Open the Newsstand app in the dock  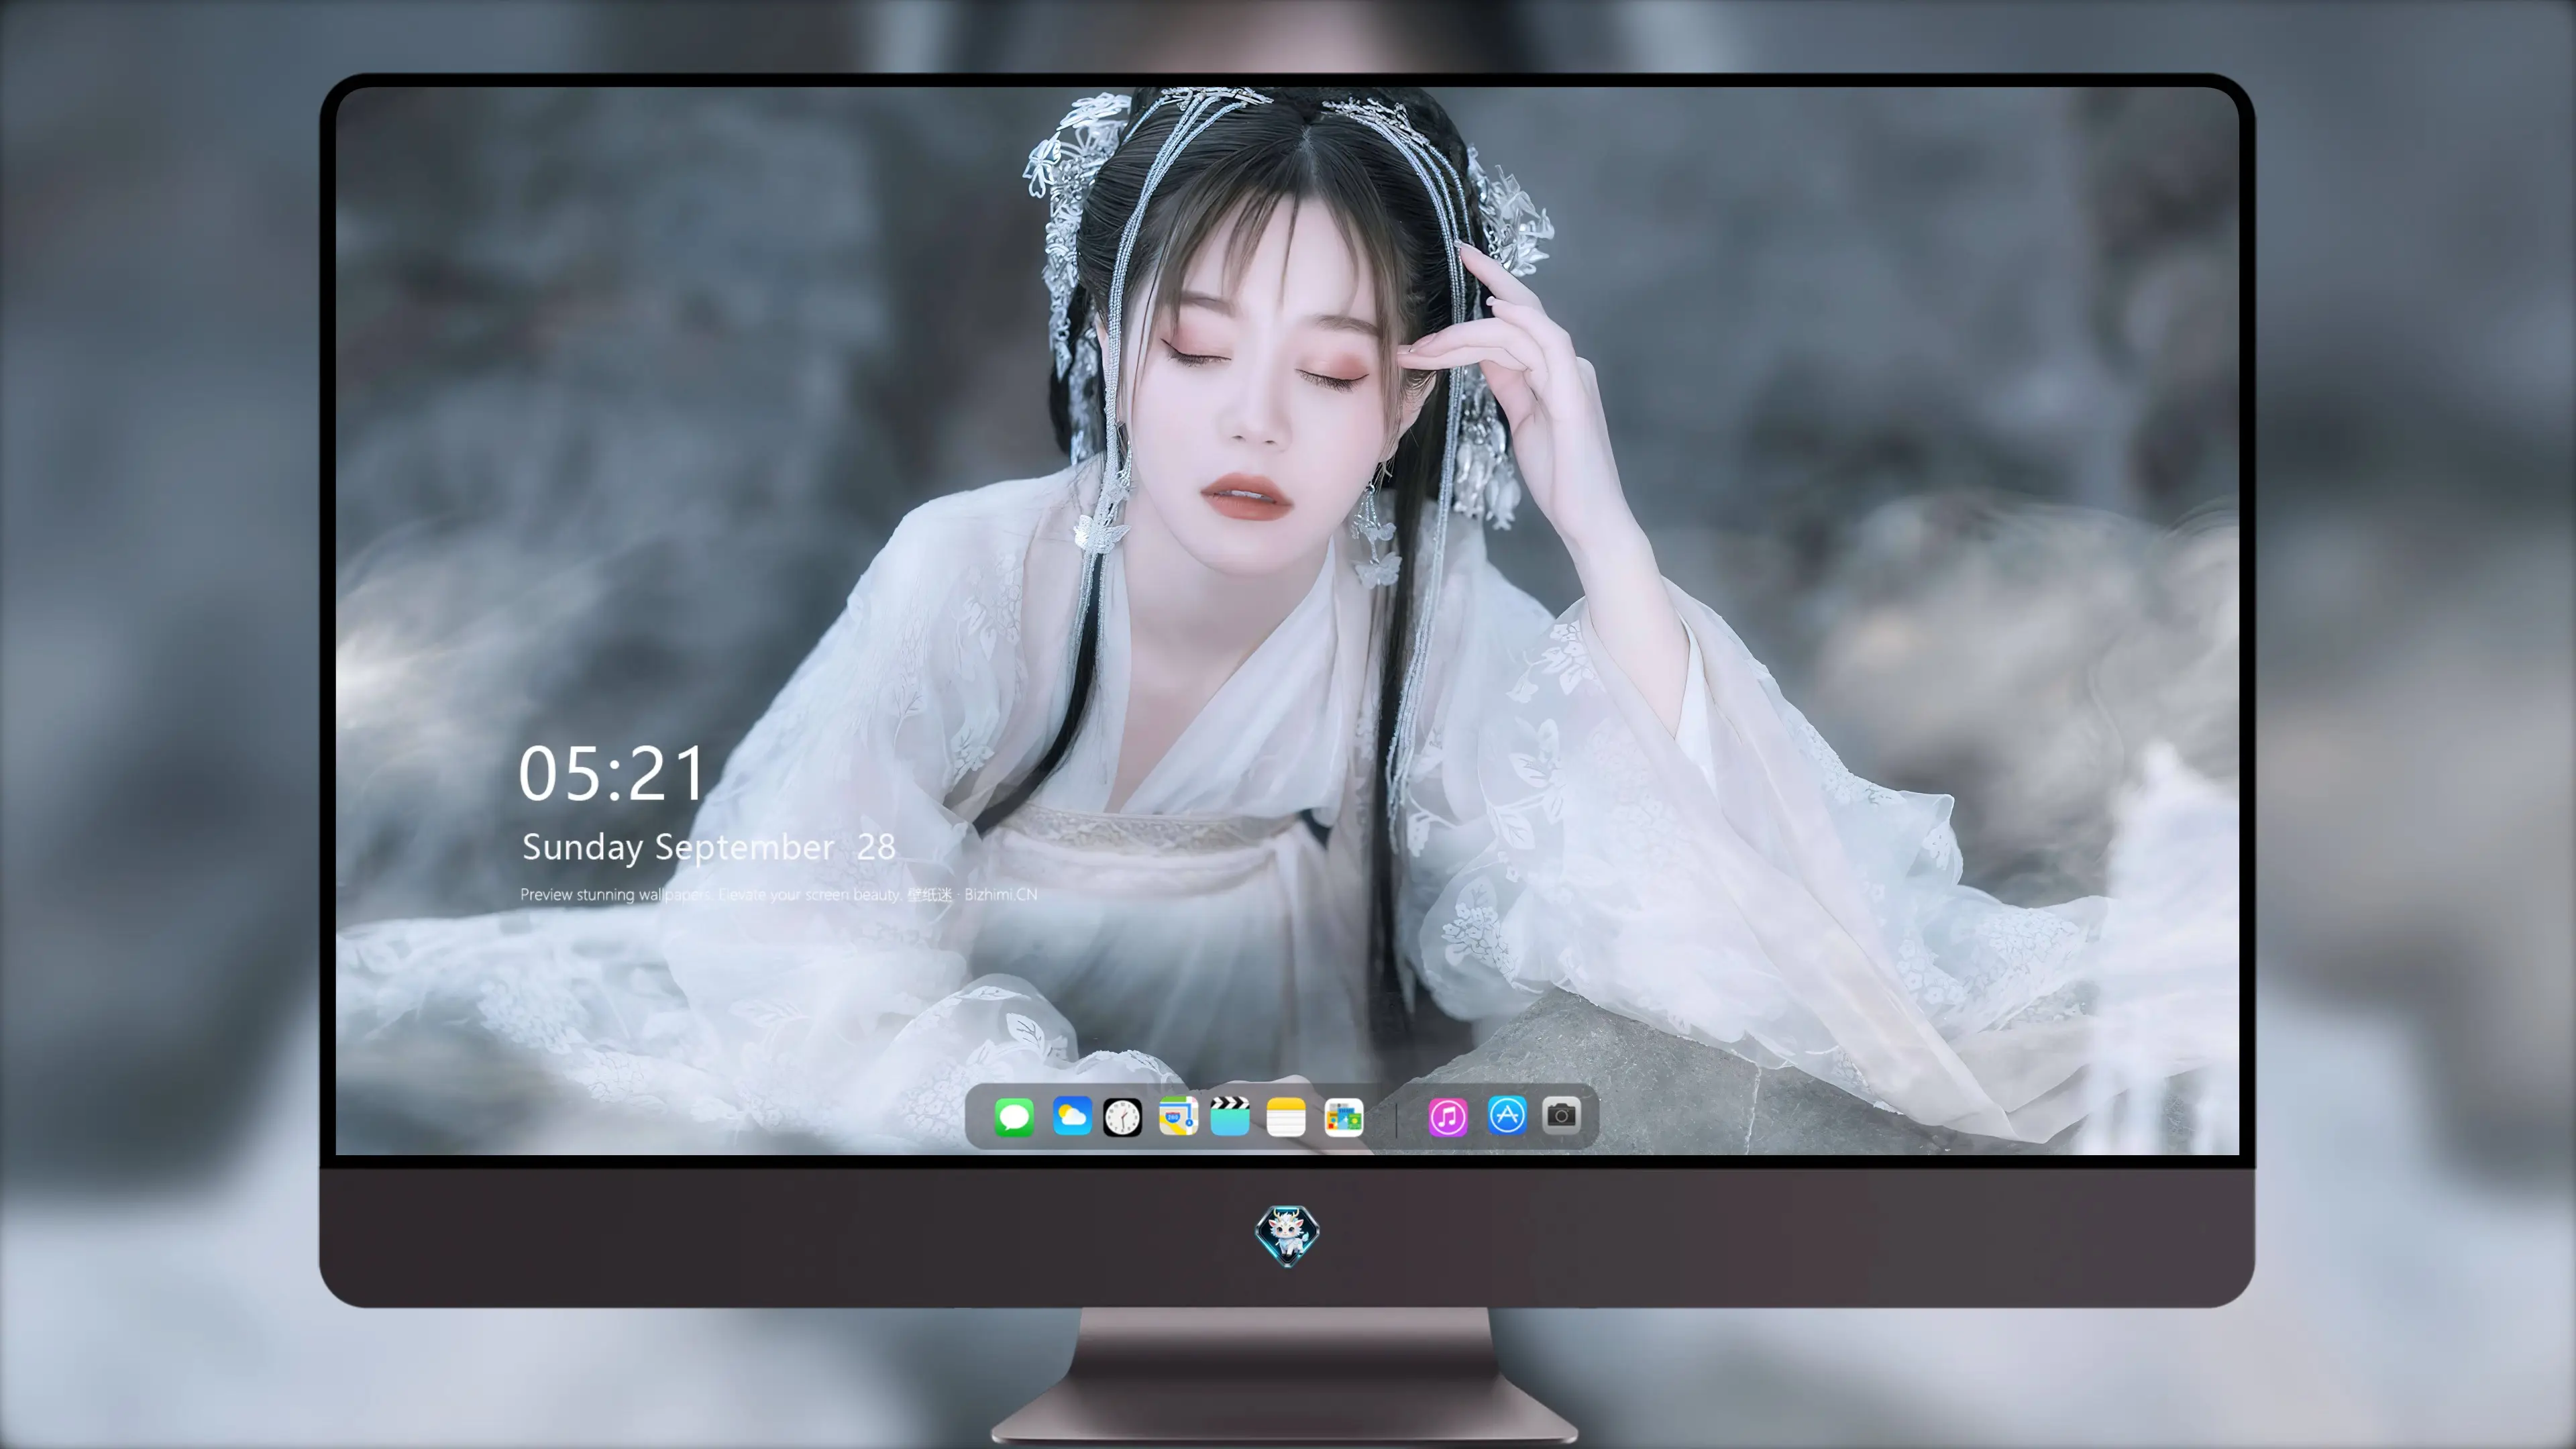pyautogui.click(x=1343, y=1117)
